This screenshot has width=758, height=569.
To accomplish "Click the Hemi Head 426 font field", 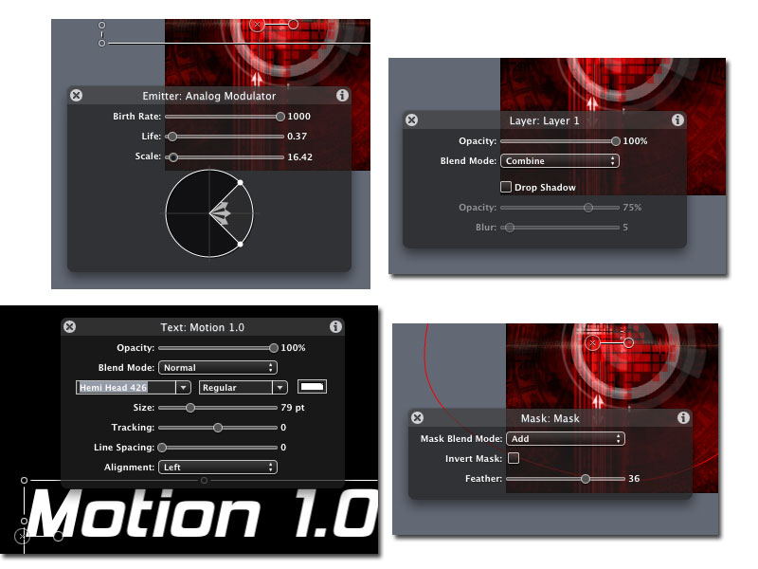I will 126,388.
